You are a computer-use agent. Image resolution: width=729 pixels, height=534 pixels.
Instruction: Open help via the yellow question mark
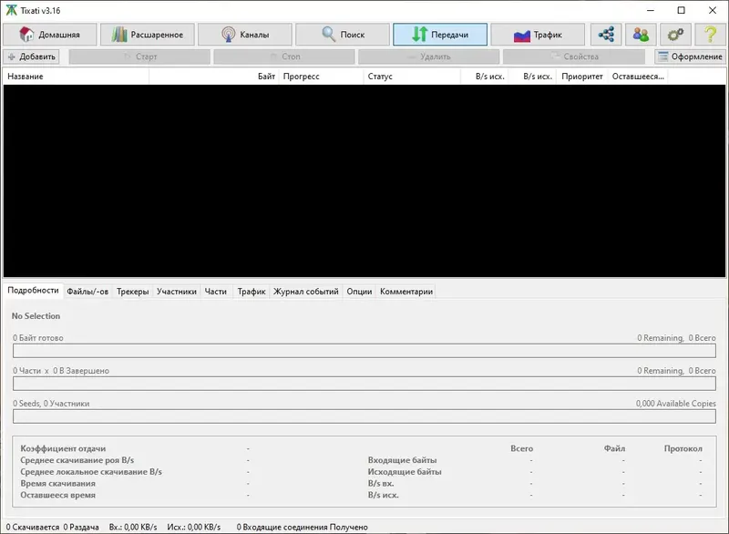pos(710,35)
